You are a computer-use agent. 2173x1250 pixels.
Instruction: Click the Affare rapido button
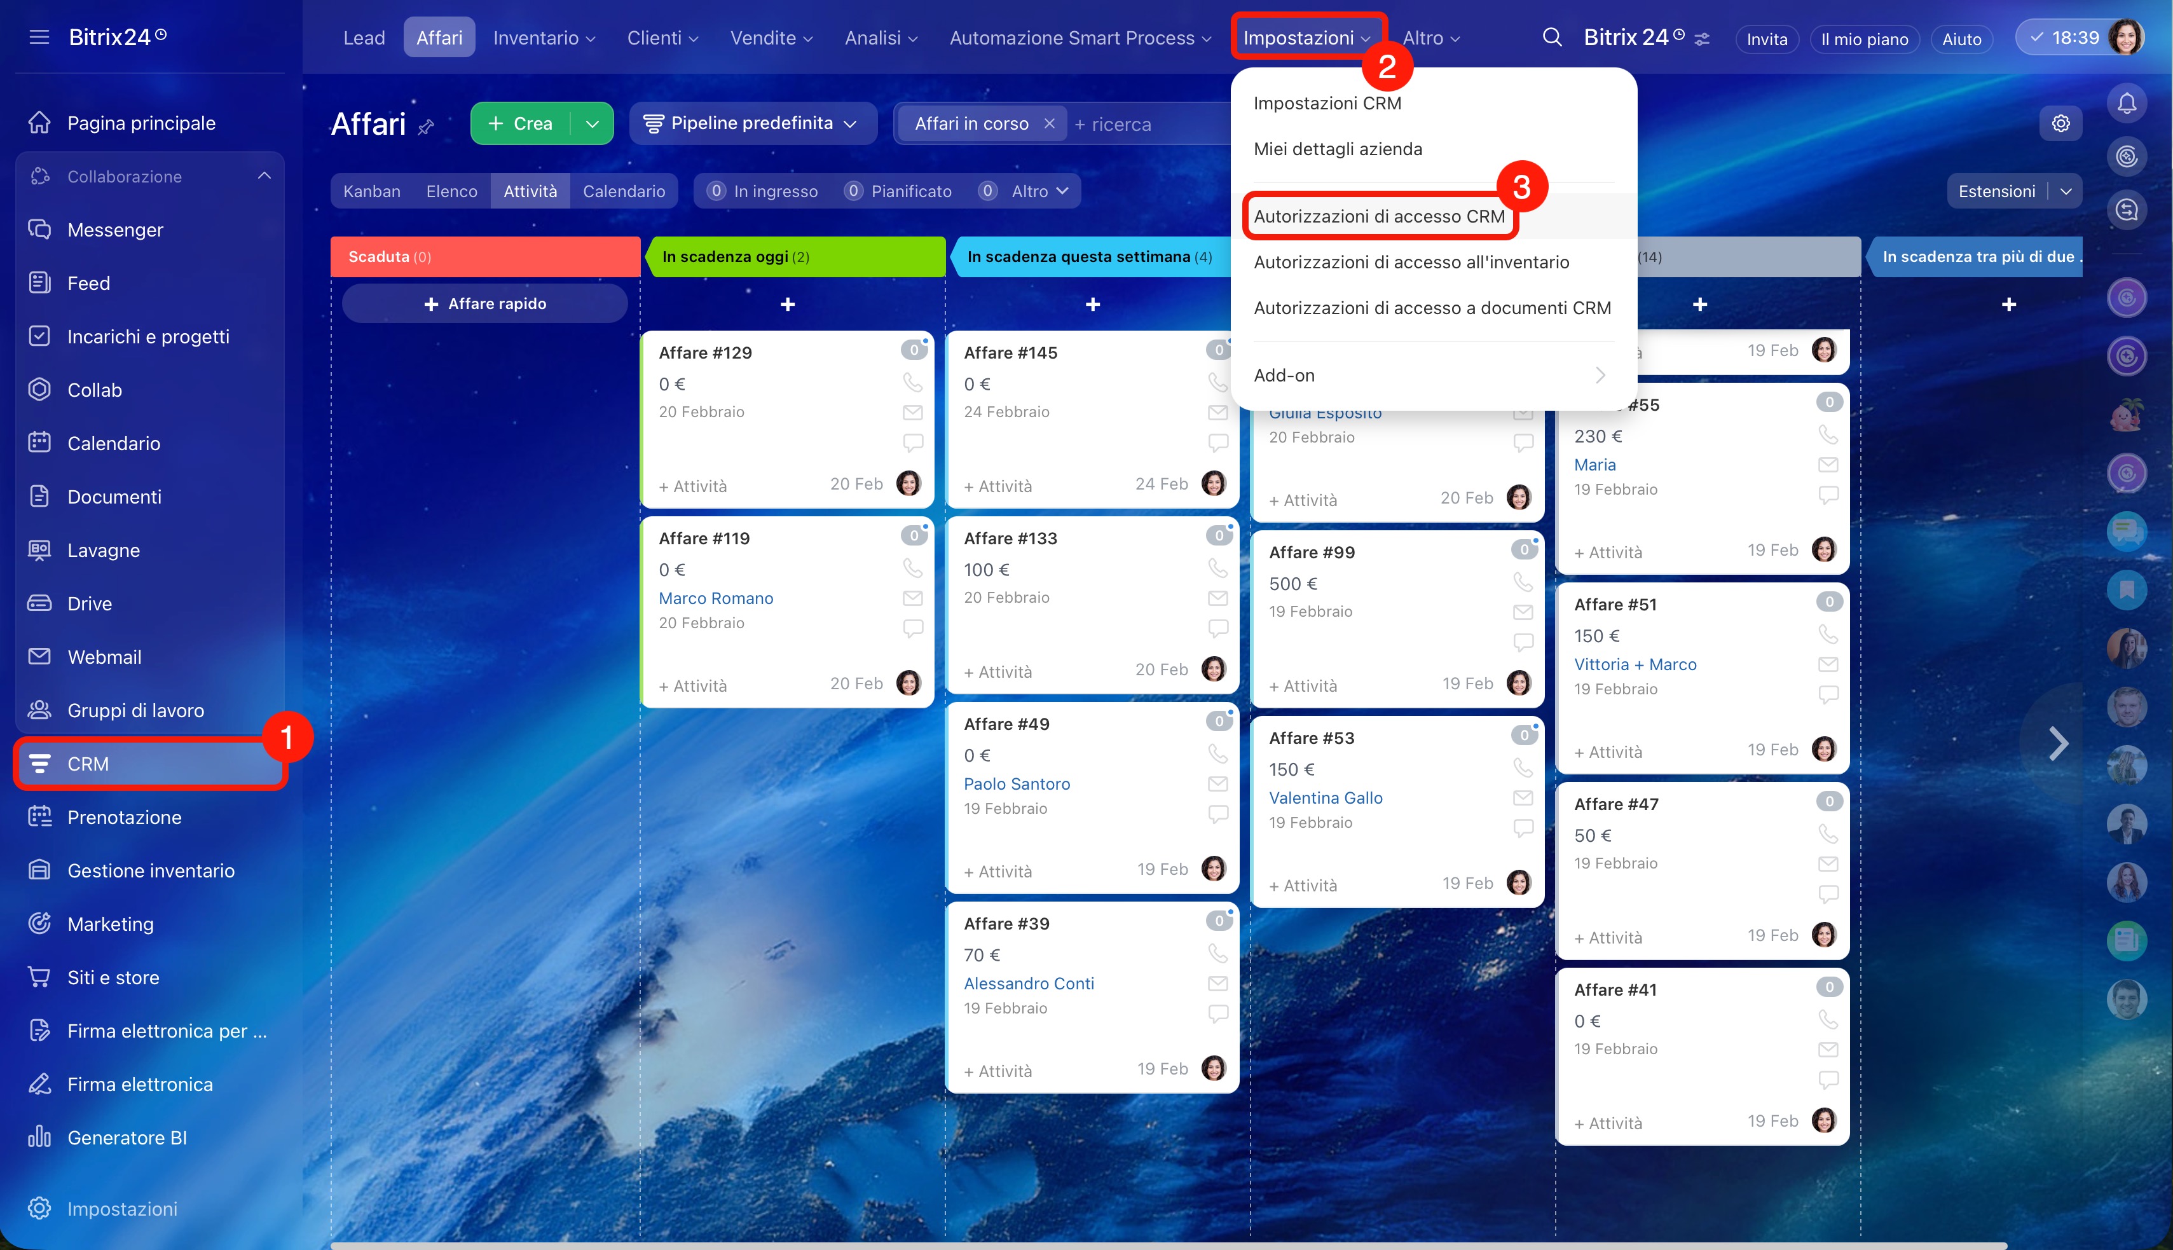coord(485,304)
